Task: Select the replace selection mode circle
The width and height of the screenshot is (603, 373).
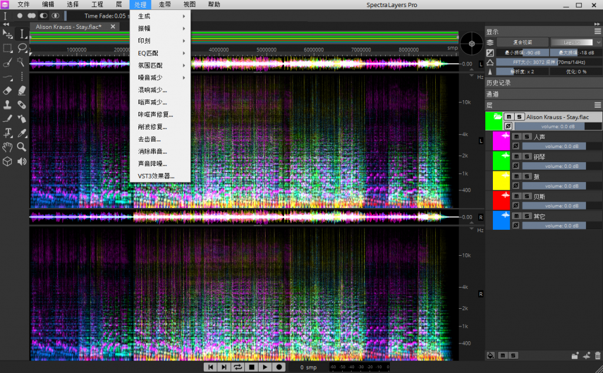Action: pos(19,16)
